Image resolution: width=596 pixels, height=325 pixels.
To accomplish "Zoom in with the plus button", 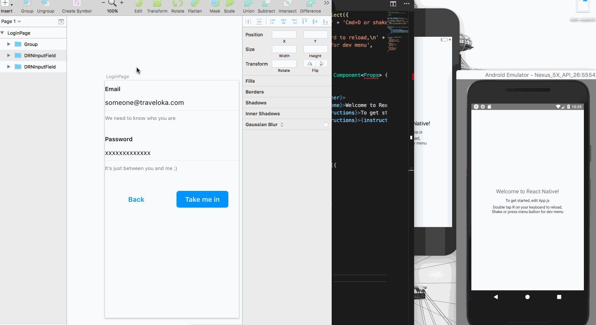I will [122, 3].
